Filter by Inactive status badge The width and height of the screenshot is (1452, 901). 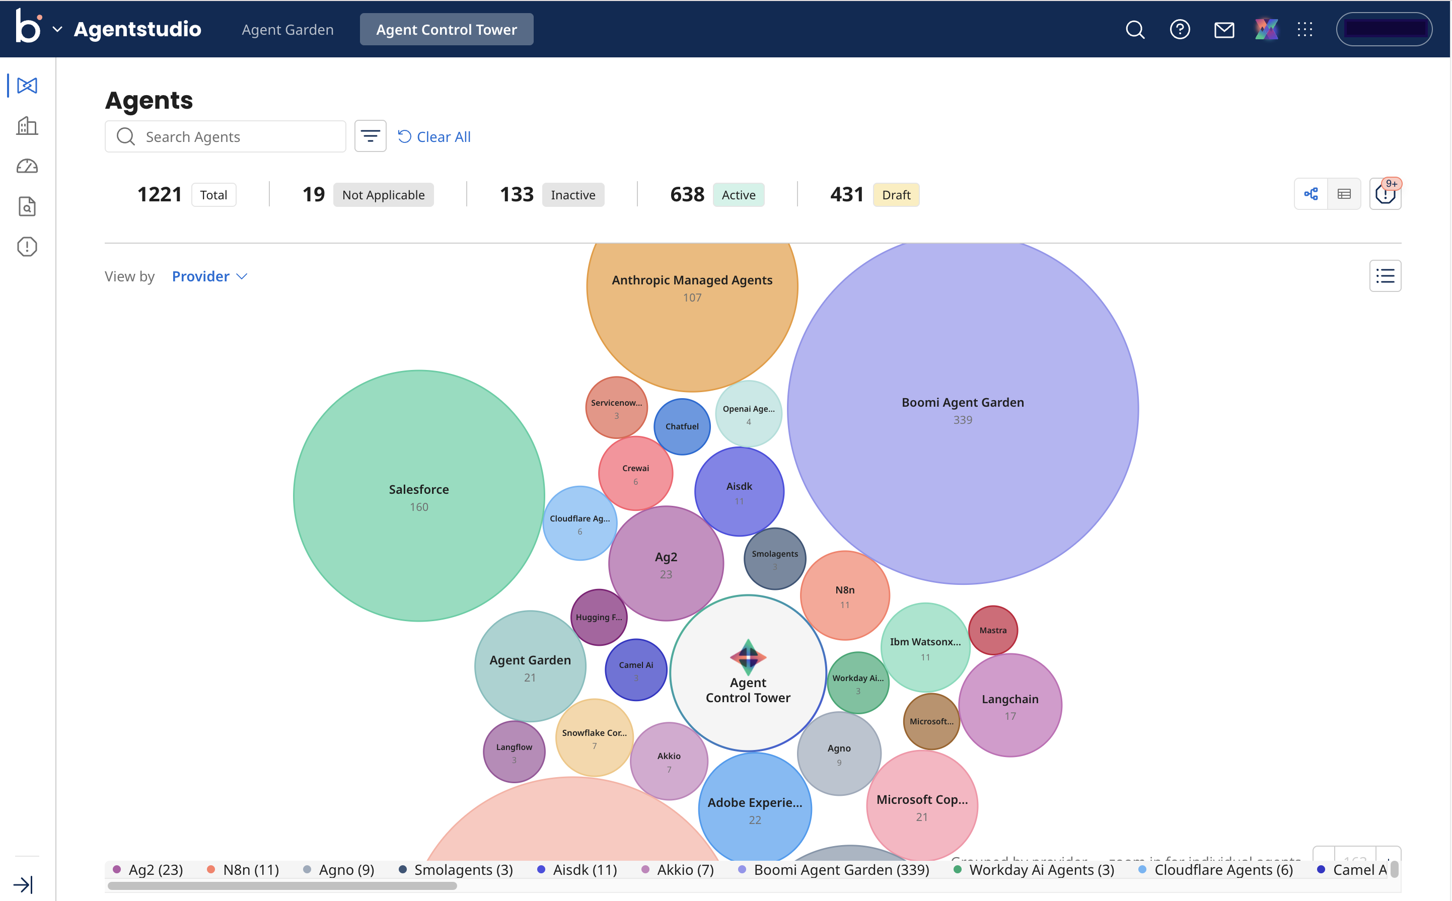pos(573,195)
